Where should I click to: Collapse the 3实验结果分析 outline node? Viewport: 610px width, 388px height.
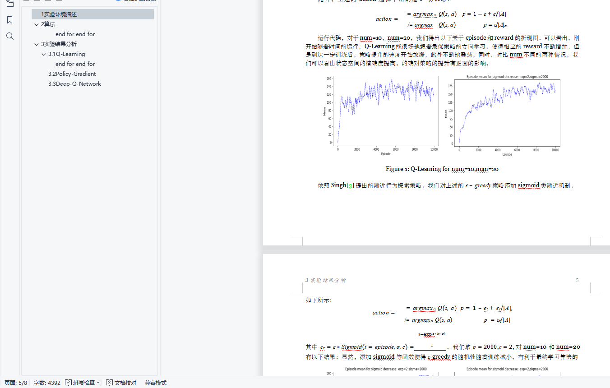[37, 44]
